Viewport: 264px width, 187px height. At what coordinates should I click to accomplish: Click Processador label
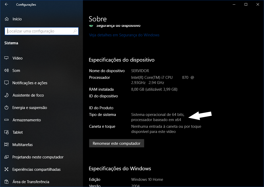pyautogui.click(x=99, y=77)
